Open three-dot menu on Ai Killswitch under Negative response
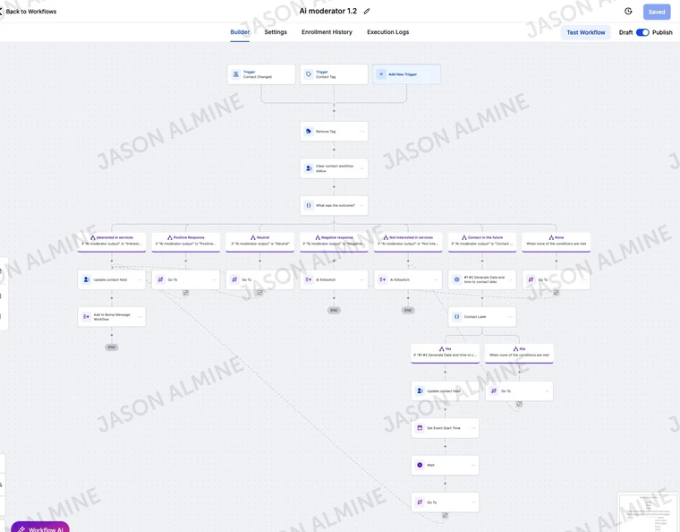The image size is (680, 532). tap(362, 279)
